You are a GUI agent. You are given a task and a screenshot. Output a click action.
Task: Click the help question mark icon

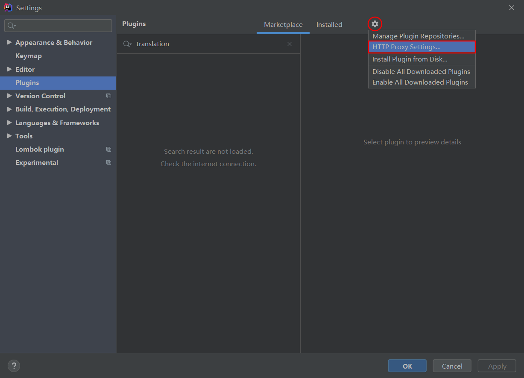[14, 366]
